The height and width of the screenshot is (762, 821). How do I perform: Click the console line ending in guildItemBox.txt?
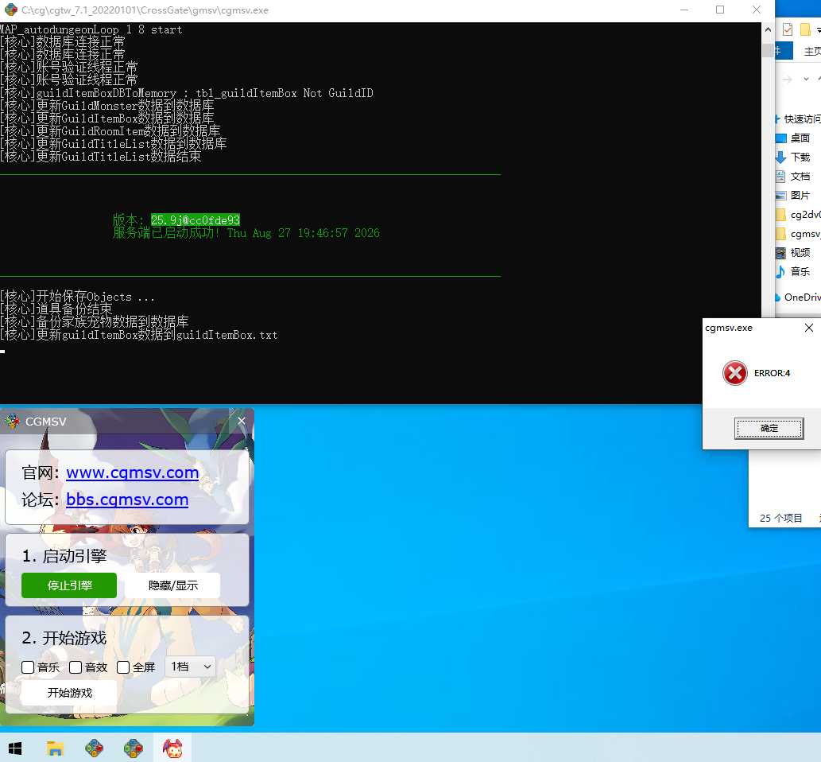[139, 335]
